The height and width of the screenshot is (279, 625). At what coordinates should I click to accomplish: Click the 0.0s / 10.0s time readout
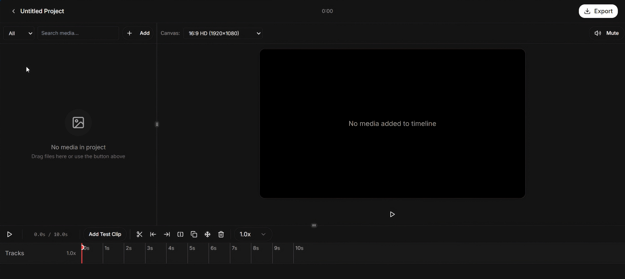[51, 234]
